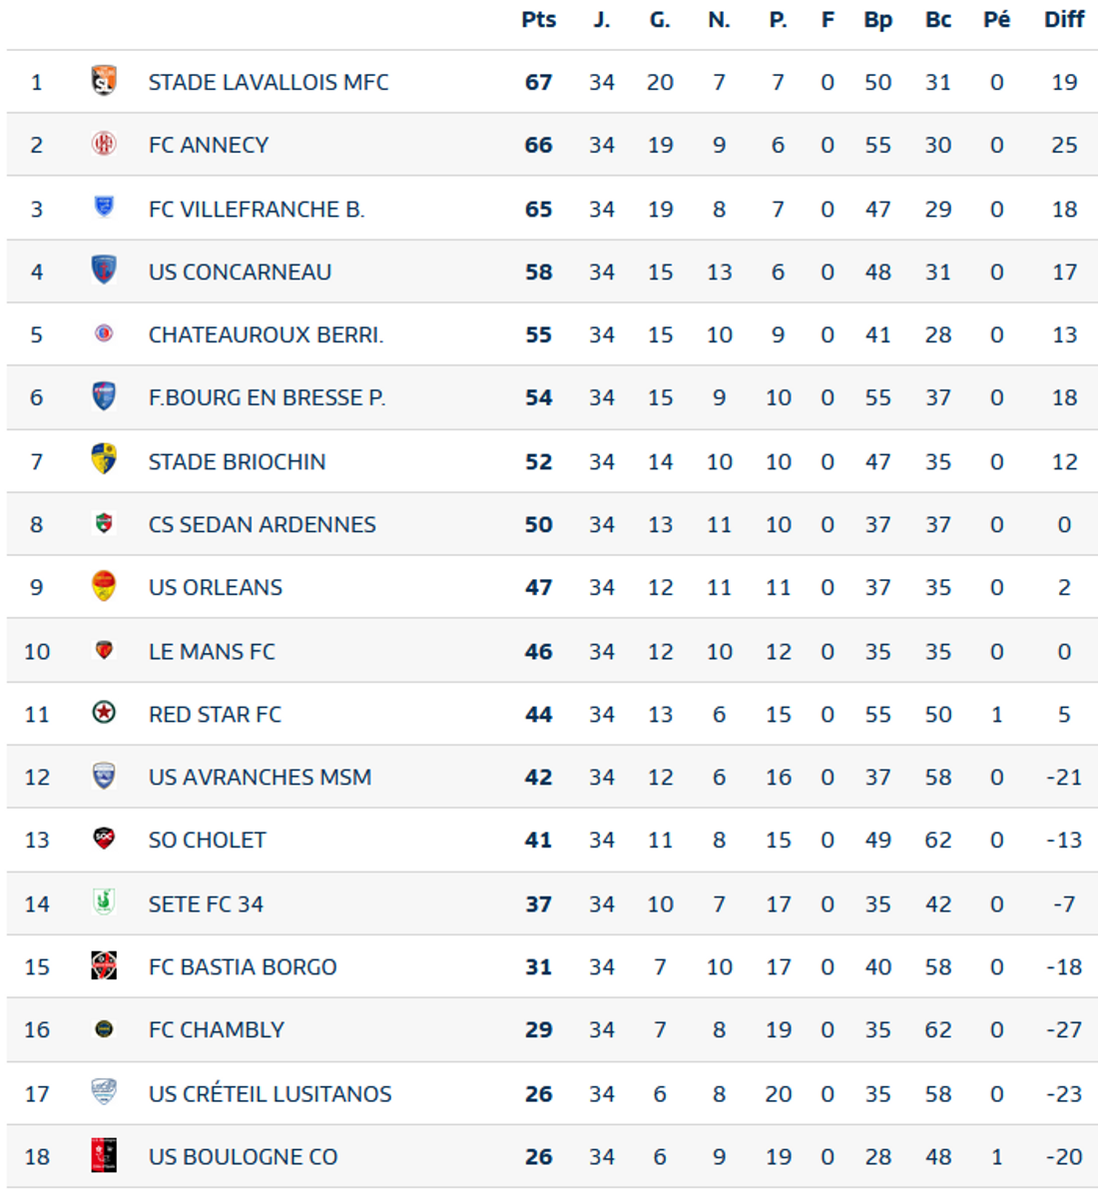The image size is (1098, 1189).
Task: Select the Sete FC 34 green logo
Action: click(104, 902)
